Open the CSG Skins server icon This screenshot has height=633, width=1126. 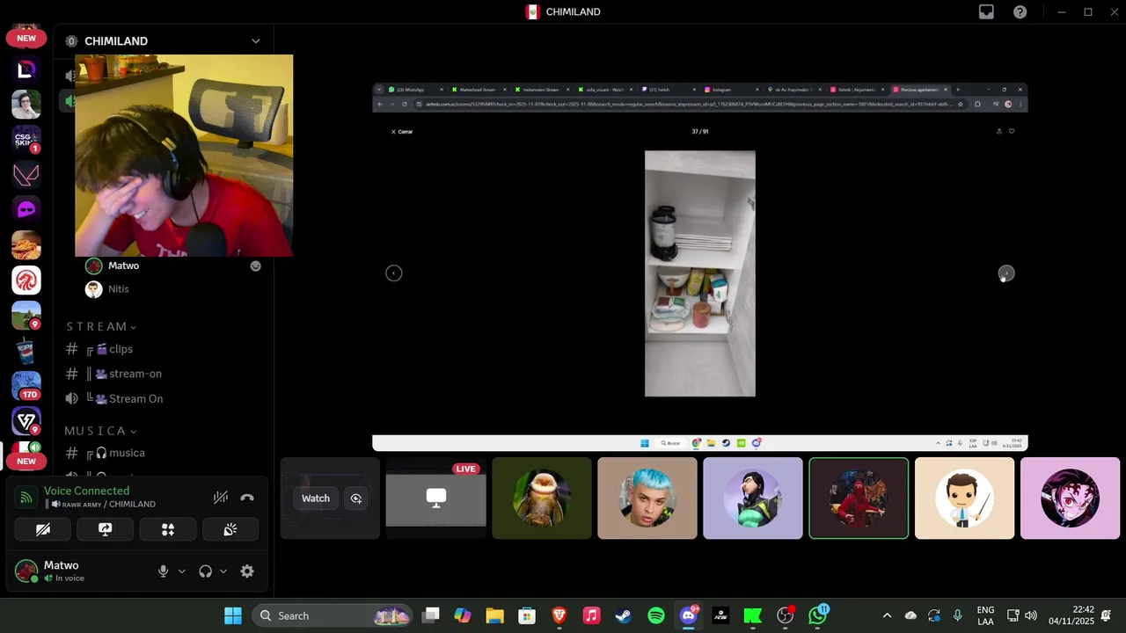coord(26,139)
